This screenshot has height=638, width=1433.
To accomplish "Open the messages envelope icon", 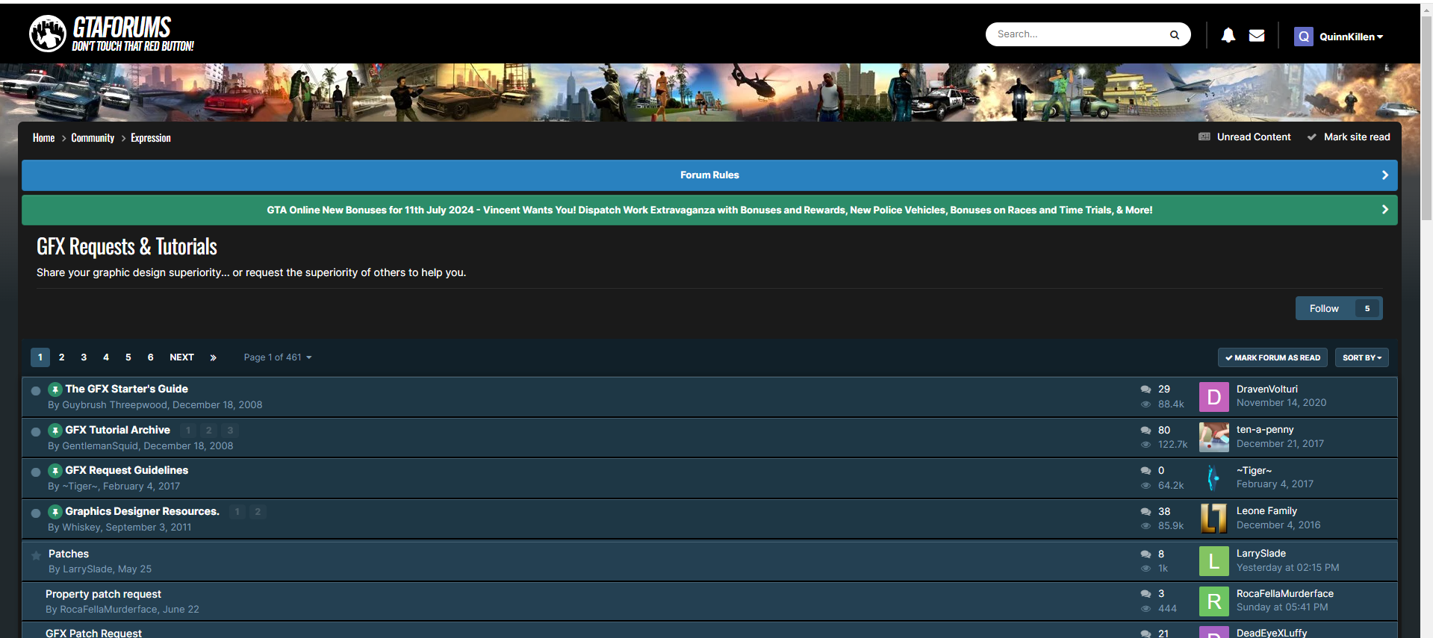I will [x=1257, y=35].
